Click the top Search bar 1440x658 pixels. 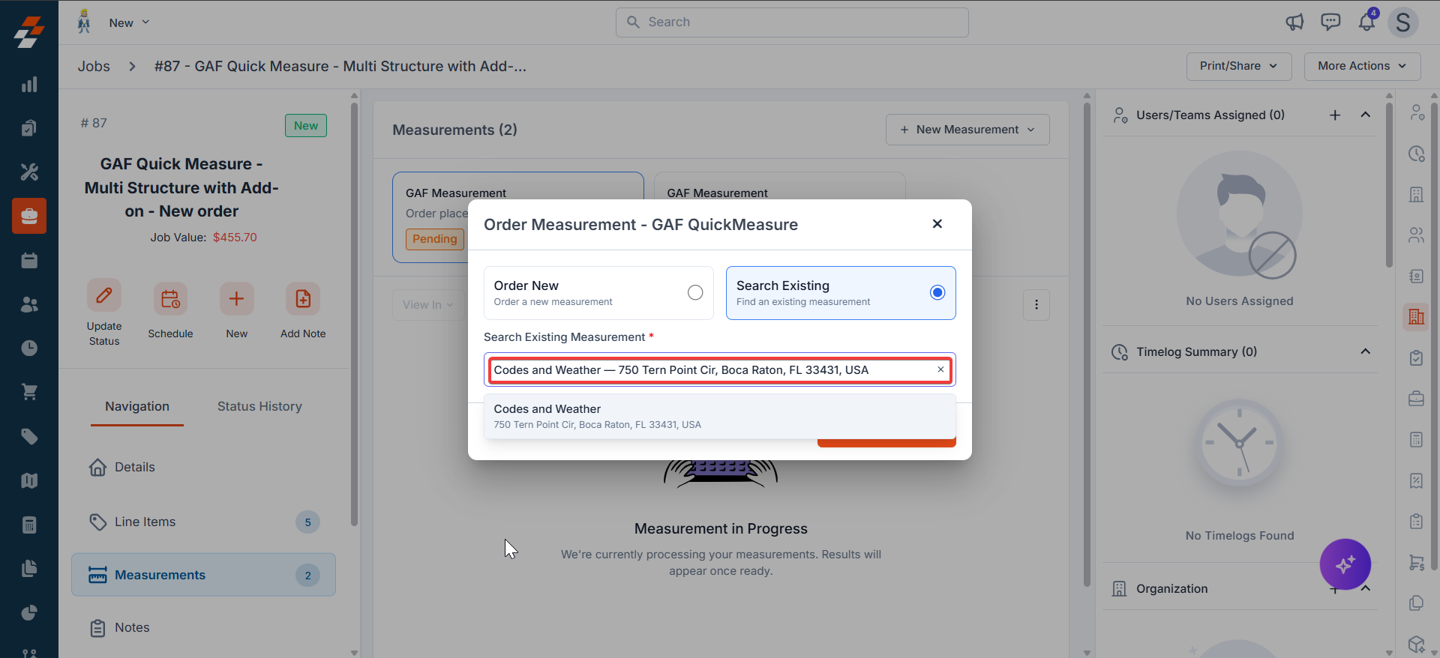[792, 22]
